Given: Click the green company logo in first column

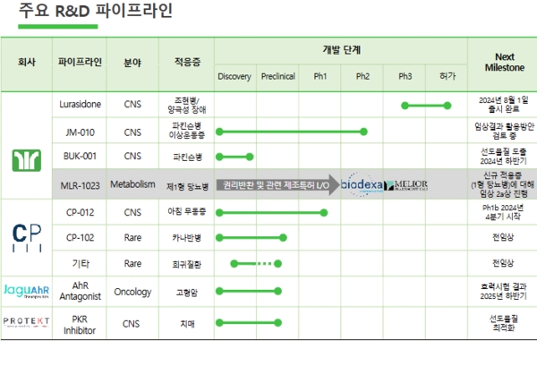Looking at the screenshot, I should (26, 159).
